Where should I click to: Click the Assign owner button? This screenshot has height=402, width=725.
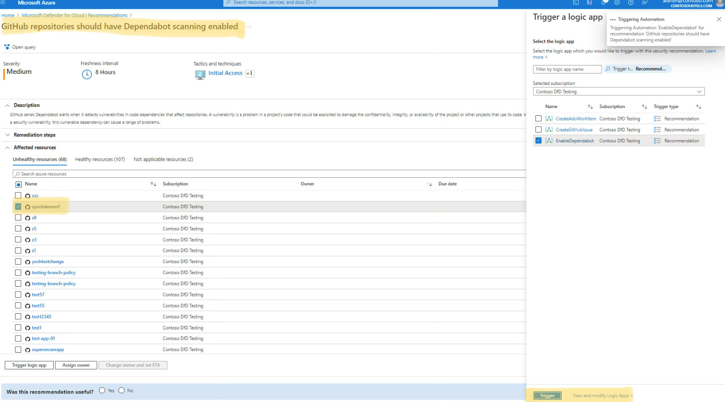[76, 365]
